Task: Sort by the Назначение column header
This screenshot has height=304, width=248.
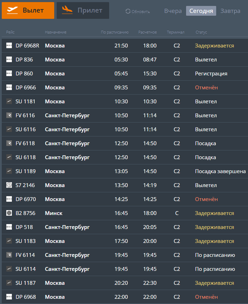Action: 56,32
